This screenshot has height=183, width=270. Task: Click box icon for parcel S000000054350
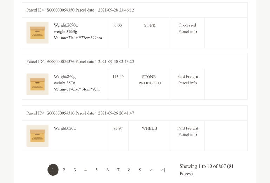[37, 33]
